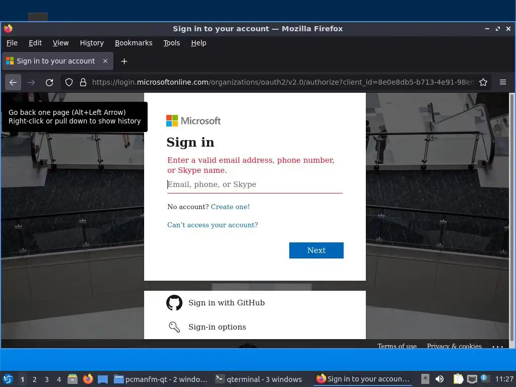Open the tracking protection shield icon

click(69, 82)
